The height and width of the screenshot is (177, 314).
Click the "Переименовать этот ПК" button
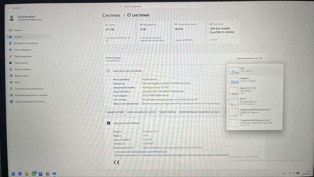[x=249, y=58]
